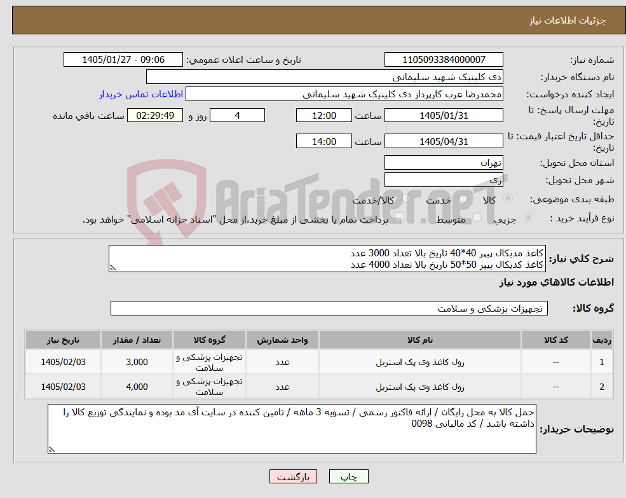Click the remaining days field 4
Viewport: 626px width, 498px height.
click(x=237, y=116)
